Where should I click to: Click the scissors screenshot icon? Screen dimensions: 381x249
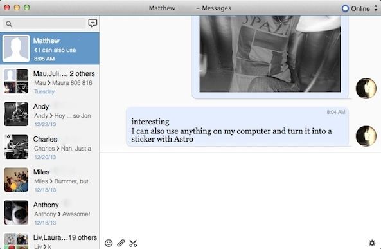click(133, 243)
